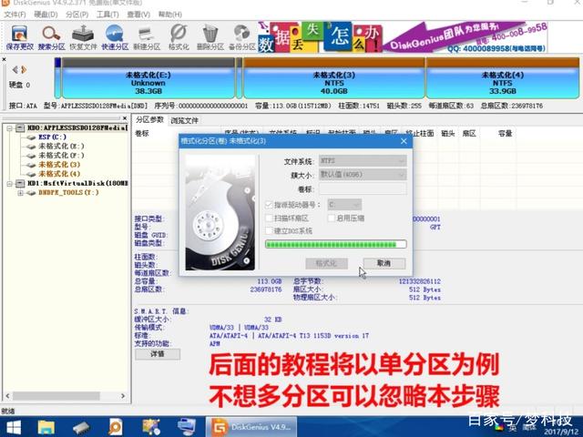Click the DiskGenius data-loss banner ad
This screenshot has height=437, width=583.
[x=403, y=36]
